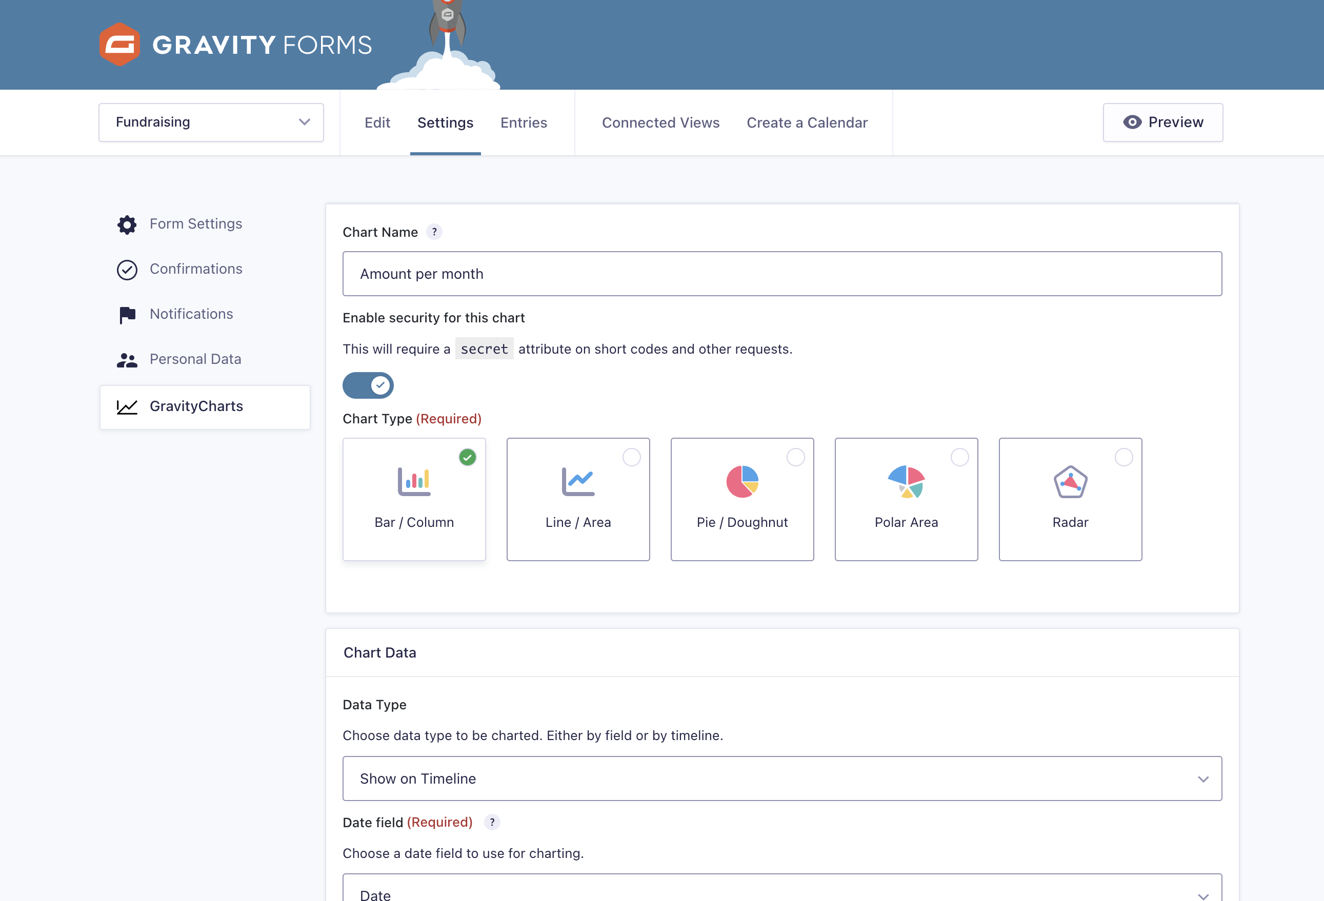The height and width of the screenshot is (901, 1324).
Task: Click the Radar label text
Action: (x=1070, y=522)
